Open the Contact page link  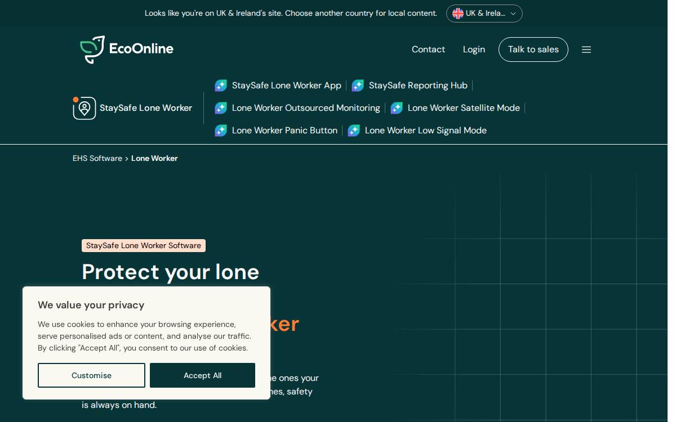tap(428, 50)
